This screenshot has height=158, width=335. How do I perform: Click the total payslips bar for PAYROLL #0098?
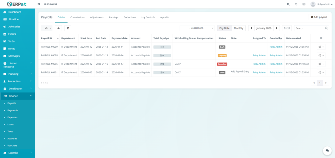[x=162, y=55]
